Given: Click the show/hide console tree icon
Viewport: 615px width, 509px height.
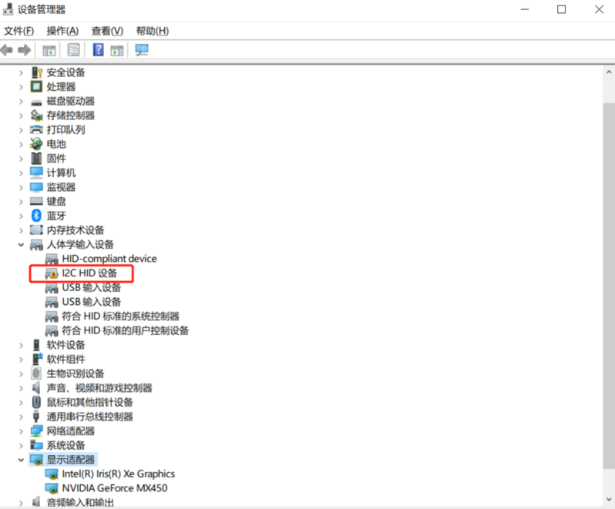Looking at the screenshot, I should [x=49, y=50].
